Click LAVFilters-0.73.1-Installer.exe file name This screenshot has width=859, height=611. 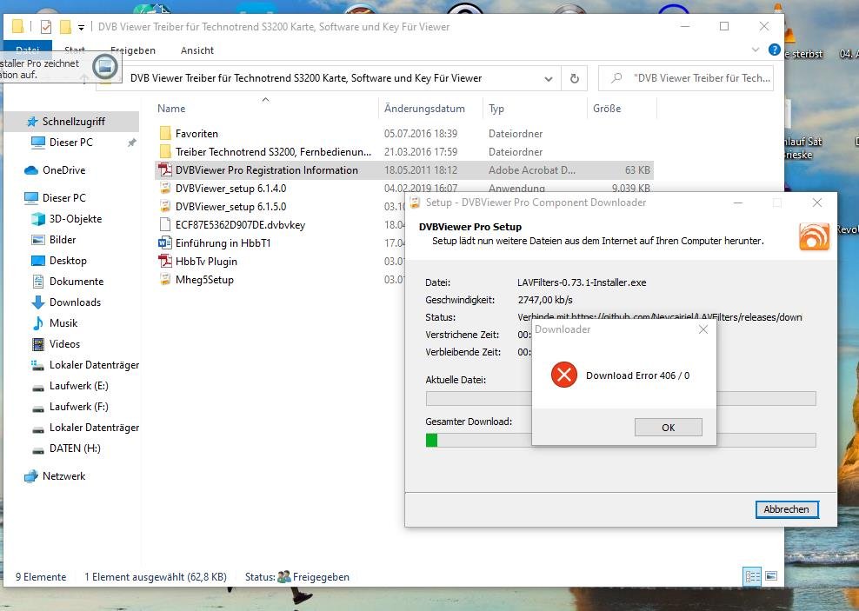(x=582, y=282)
